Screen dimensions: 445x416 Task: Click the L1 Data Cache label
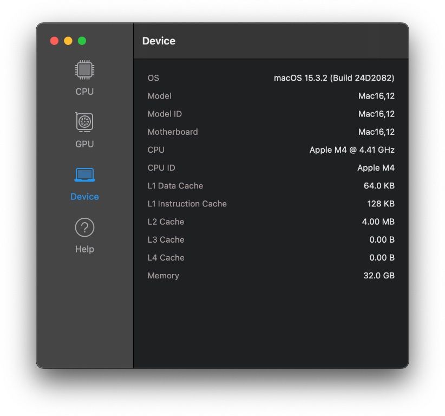[x=175, y=186]
